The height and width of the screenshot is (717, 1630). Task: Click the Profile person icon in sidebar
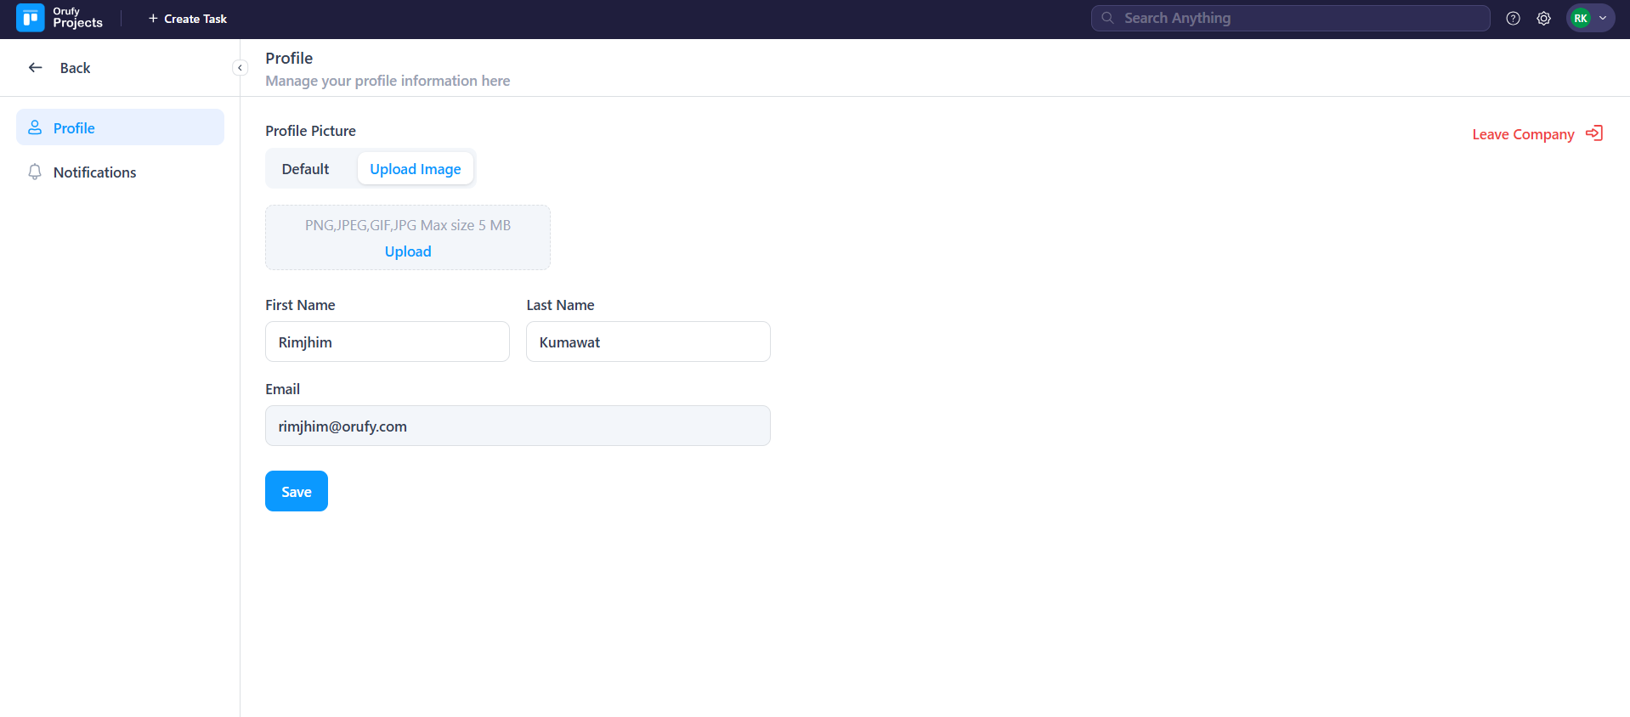pos(35,127)
